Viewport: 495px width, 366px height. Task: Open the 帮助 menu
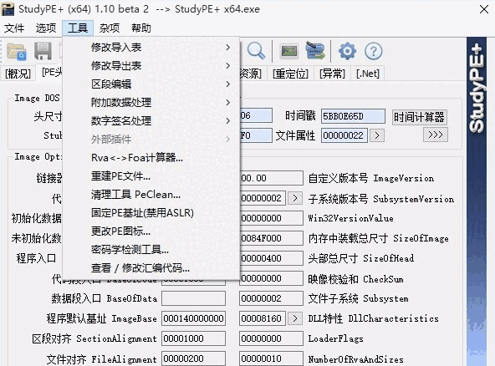click(x=141, y=28)
